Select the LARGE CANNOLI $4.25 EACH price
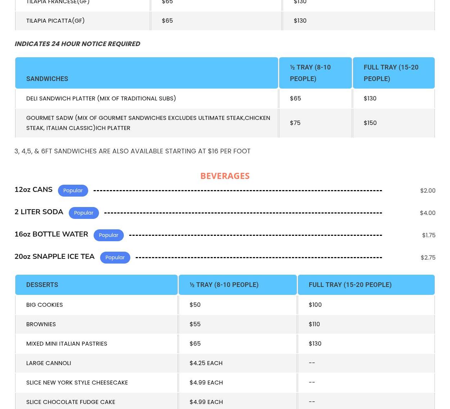The width and height of the screenshot is (450, 409). coord(206,363)
